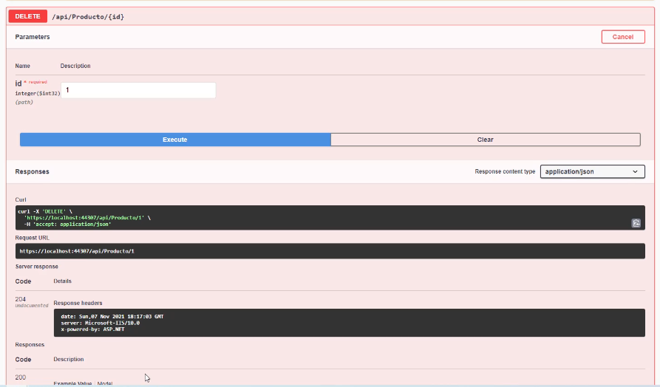The width and height of the screenshot is (660, 387).
Task: Collapse the DELETE /api/Producto/{id} operation
Action: coord(330,16)
